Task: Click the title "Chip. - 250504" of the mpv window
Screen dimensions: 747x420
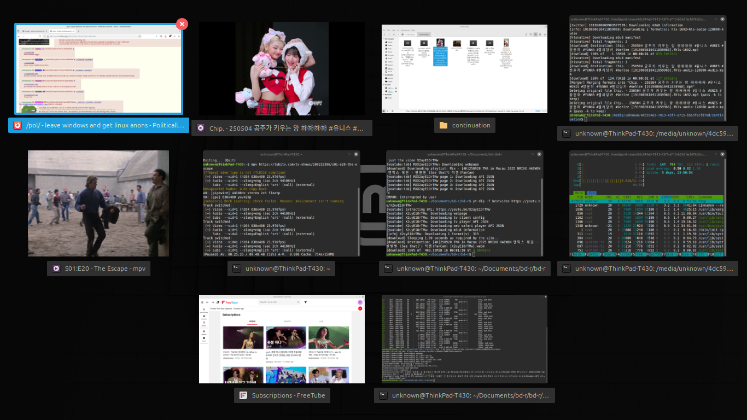Action: [287, 129]
